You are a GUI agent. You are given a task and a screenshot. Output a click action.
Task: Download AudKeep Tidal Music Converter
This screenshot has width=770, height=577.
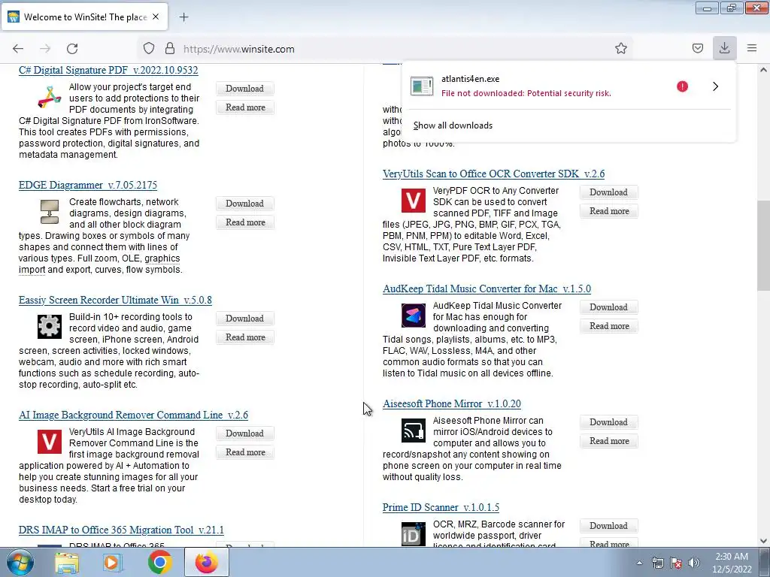pyautogui.click(x=609, y=307)
